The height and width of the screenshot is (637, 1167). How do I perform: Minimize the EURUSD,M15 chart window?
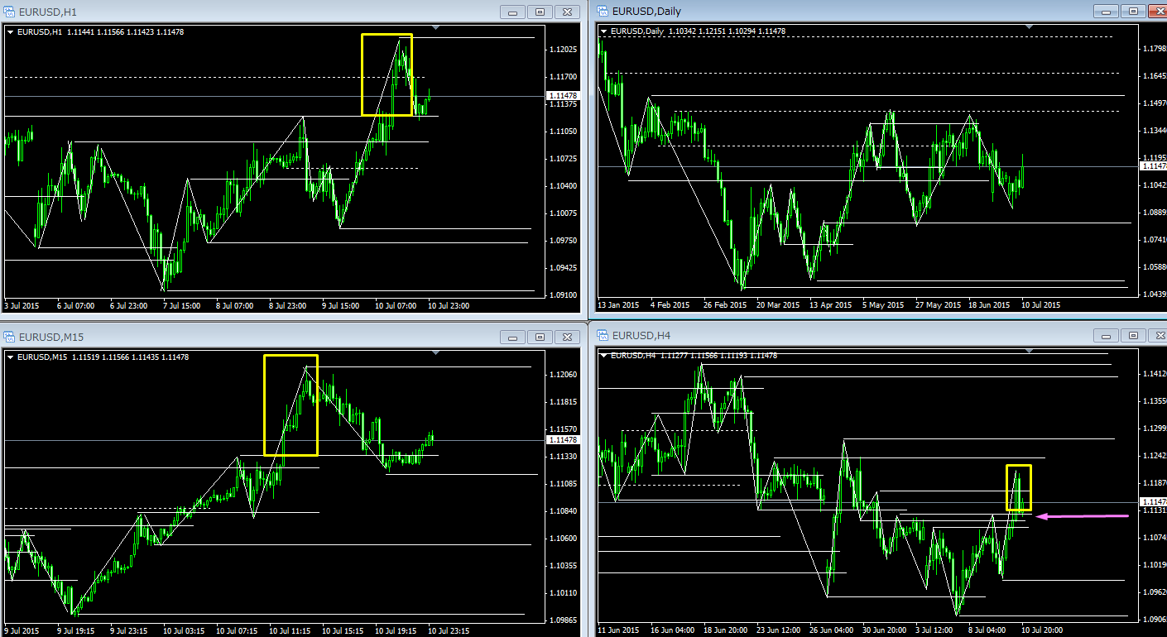(513, 337)
